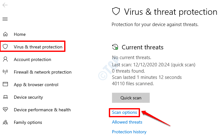Click the Family options people icon
This screenshot has height=138, width=218.
5,122
